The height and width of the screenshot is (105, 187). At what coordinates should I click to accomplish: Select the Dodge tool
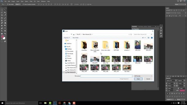coord(5,26)
